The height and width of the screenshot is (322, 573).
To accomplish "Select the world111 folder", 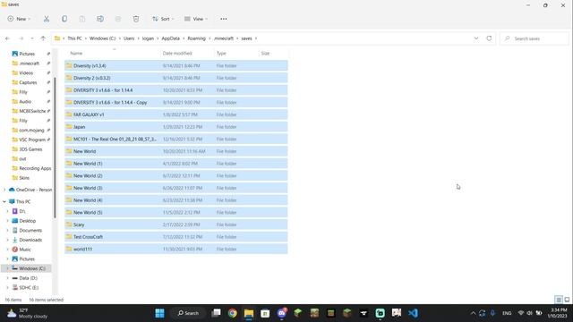I will point(176,250).
